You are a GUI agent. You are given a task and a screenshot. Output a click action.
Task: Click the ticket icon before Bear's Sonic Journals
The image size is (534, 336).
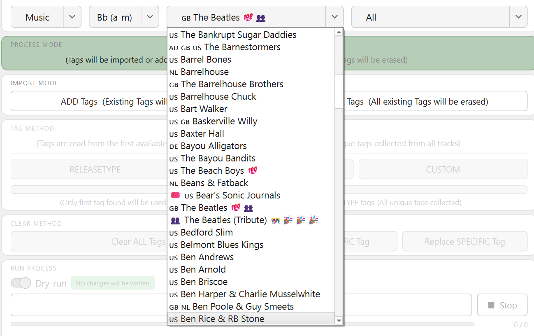click(x=175, y=196)
